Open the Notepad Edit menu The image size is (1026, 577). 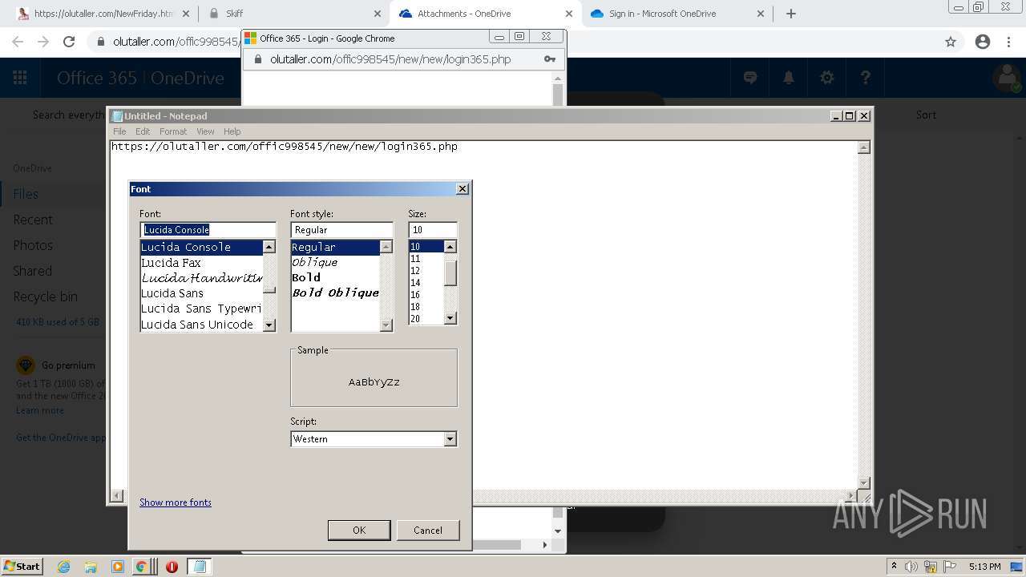pyautogui.click(x=143, y=131)
